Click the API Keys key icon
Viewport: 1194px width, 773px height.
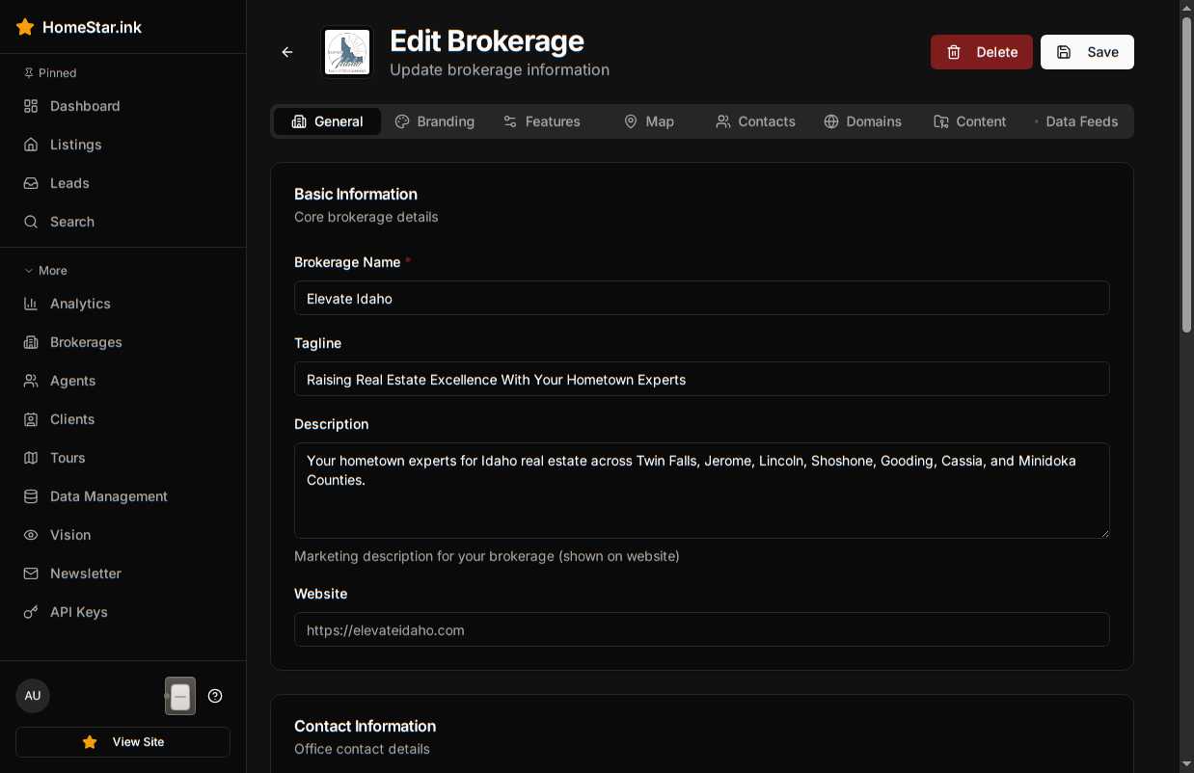pyautogui.click(x=31, y=612)
